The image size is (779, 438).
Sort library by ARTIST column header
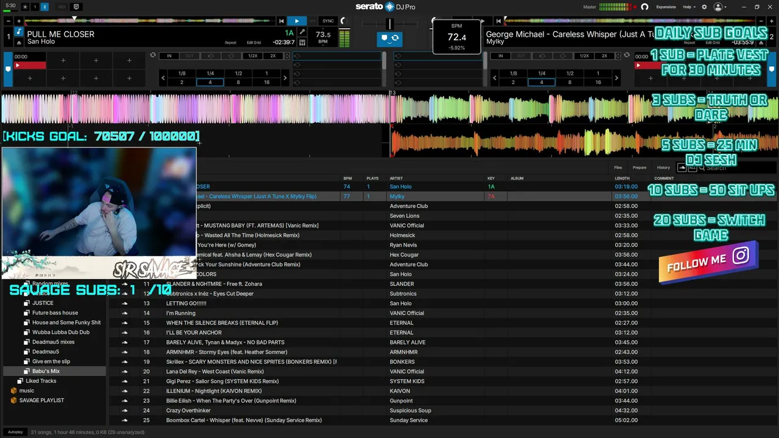[396, 178]
